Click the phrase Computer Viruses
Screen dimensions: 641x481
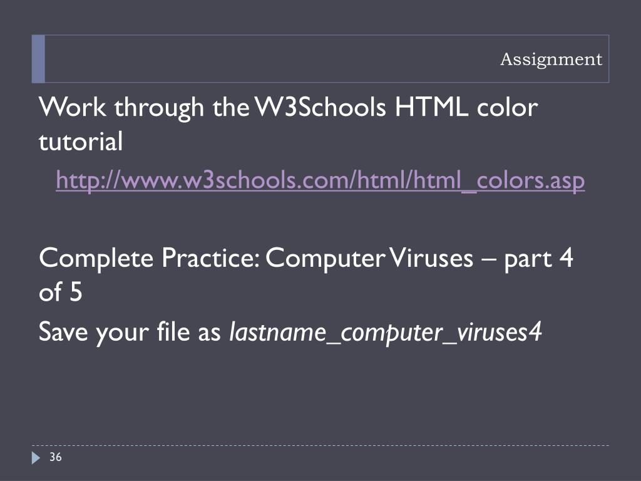369,259
